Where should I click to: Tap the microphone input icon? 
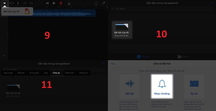(18, 3)
